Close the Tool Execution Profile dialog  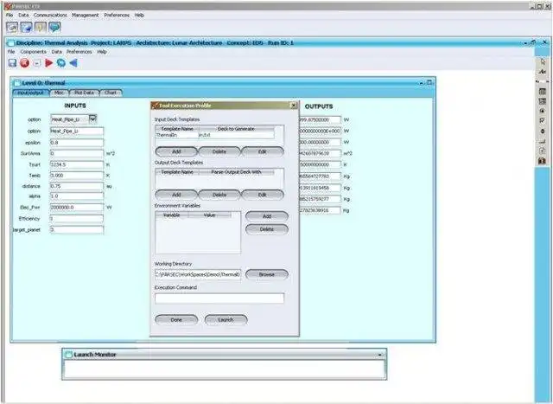point(294,106)
